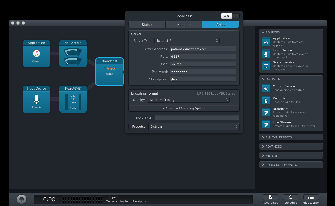Click the Server Address field
Image resolution: width=335 pixels, height=206 pixels.
(x=203, y=49)
